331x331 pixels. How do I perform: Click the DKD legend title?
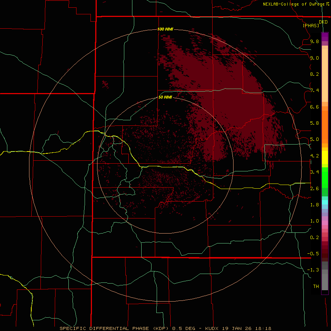(x=323, y=22)
